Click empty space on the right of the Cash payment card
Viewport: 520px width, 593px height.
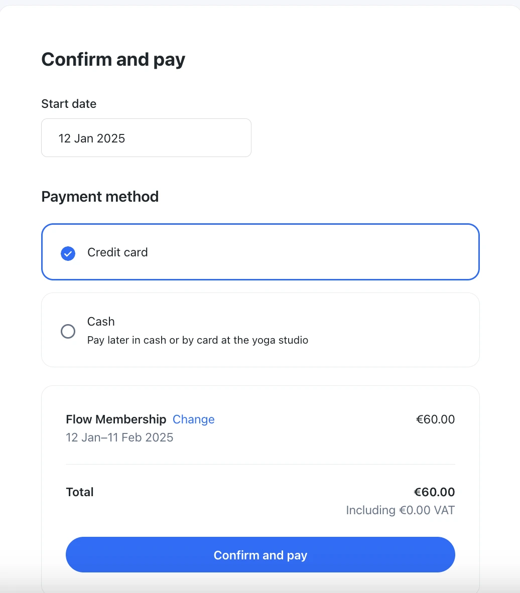(x=402, y=330)
